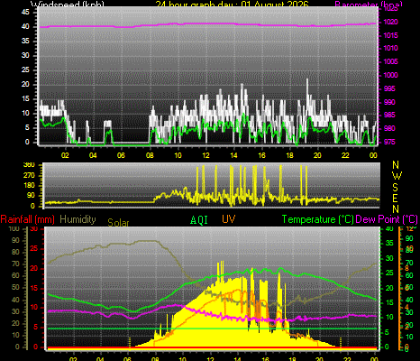Select green 35 on the temperature axis
Viewport: 420px width, 361px height.
pyautogui.click(x=389, y=243)
